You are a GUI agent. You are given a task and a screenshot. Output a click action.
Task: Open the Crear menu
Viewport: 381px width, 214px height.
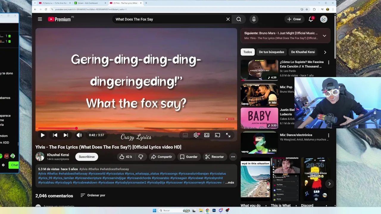click(x=294, y=19)
